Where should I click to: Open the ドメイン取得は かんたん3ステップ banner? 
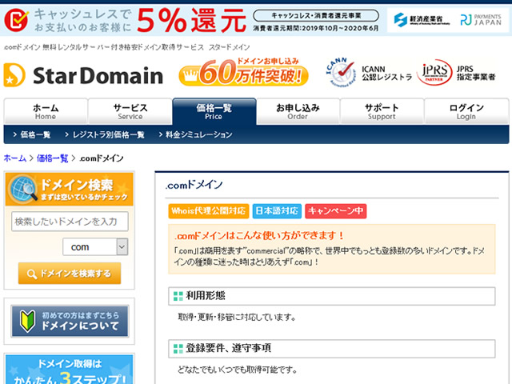point(70,370)
